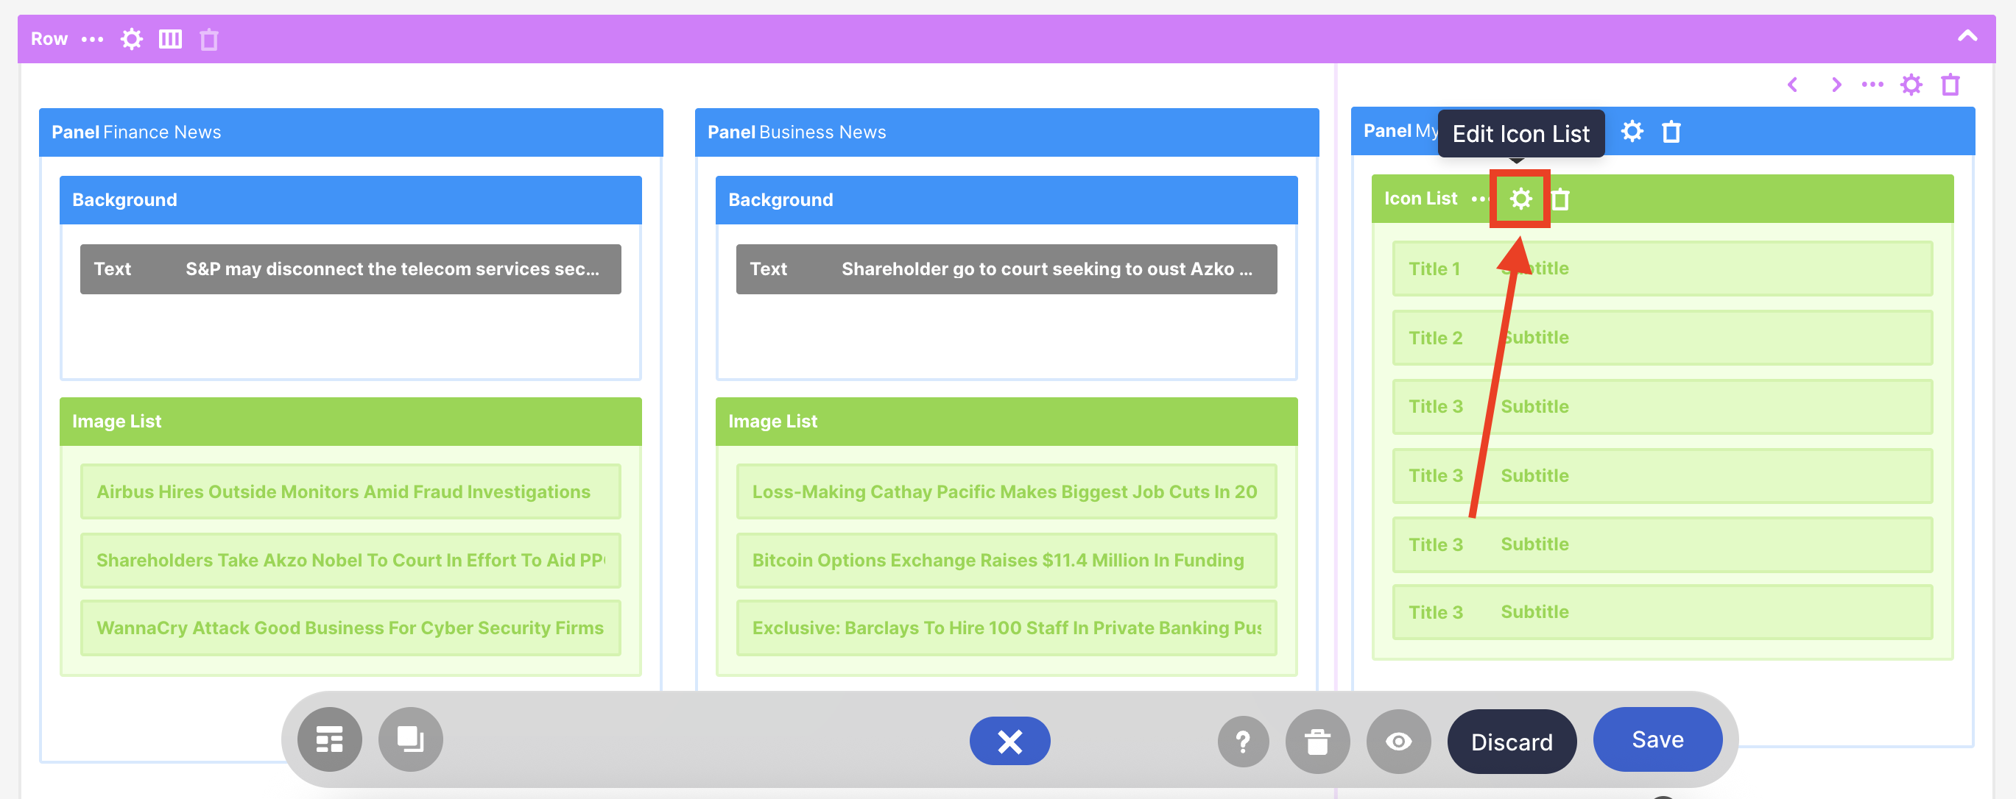Open help question mark button
The image size is (2016, 799).
tap(1243, 741)
